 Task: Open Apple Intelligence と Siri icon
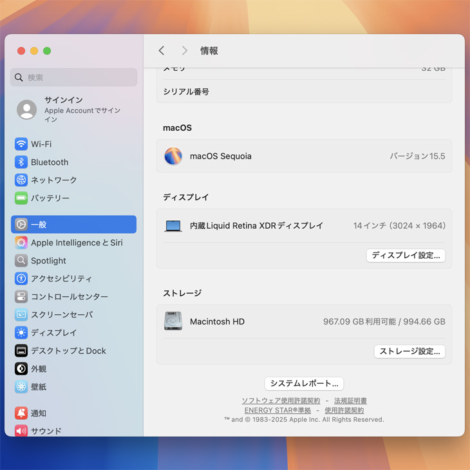[21, 243]
